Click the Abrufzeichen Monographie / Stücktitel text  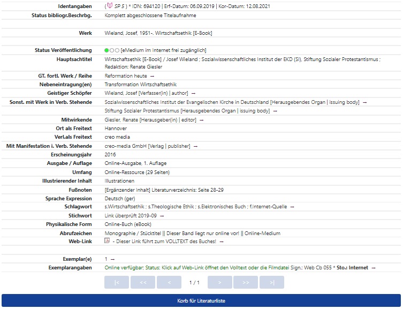pos(133,233)
